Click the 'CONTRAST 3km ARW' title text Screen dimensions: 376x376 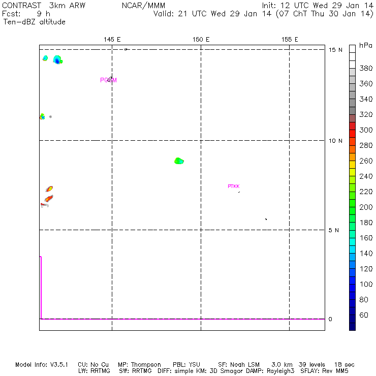click(44, 6)
